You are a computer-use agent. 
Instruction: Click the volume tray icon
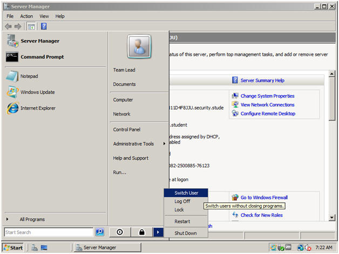308,248
